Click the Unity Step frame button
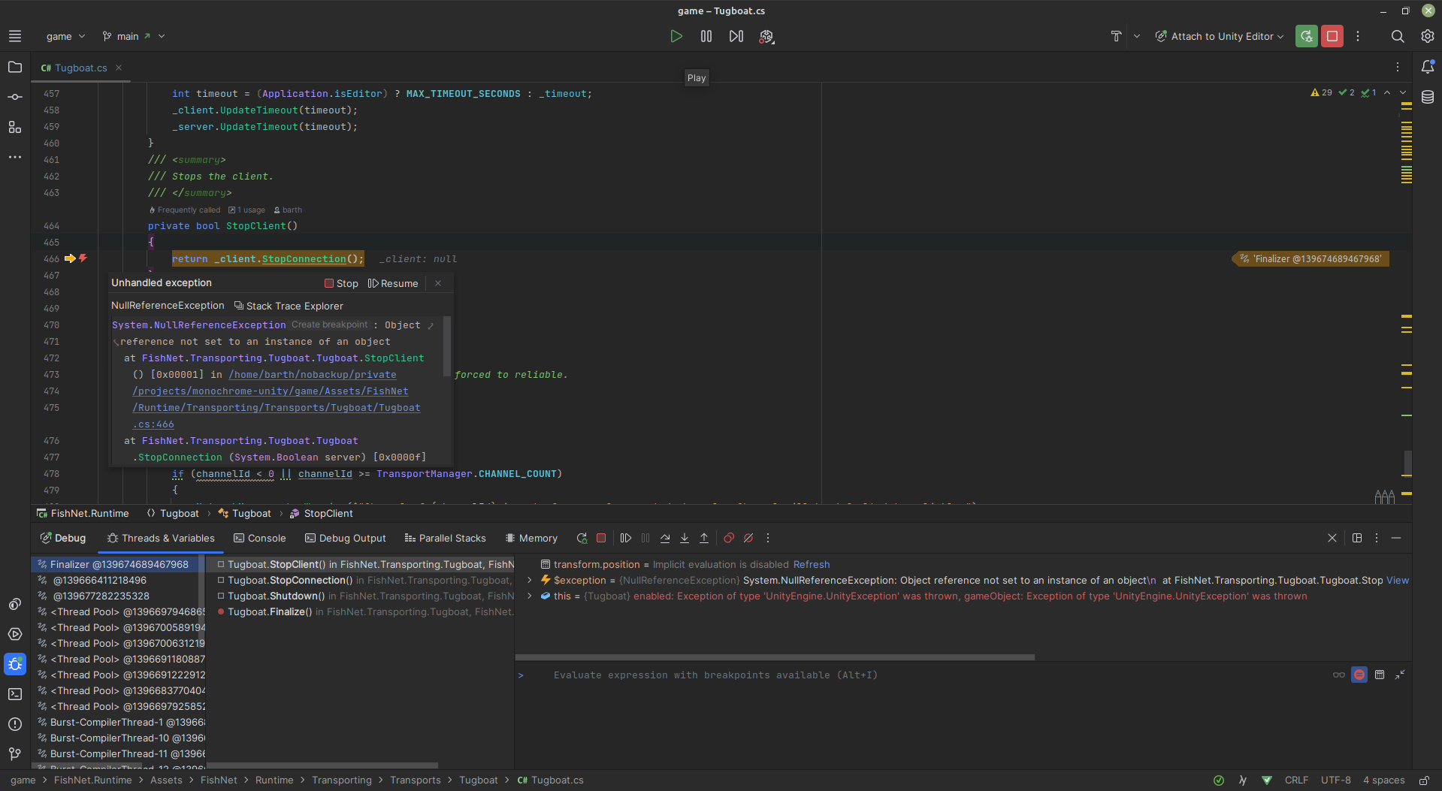 736,36
